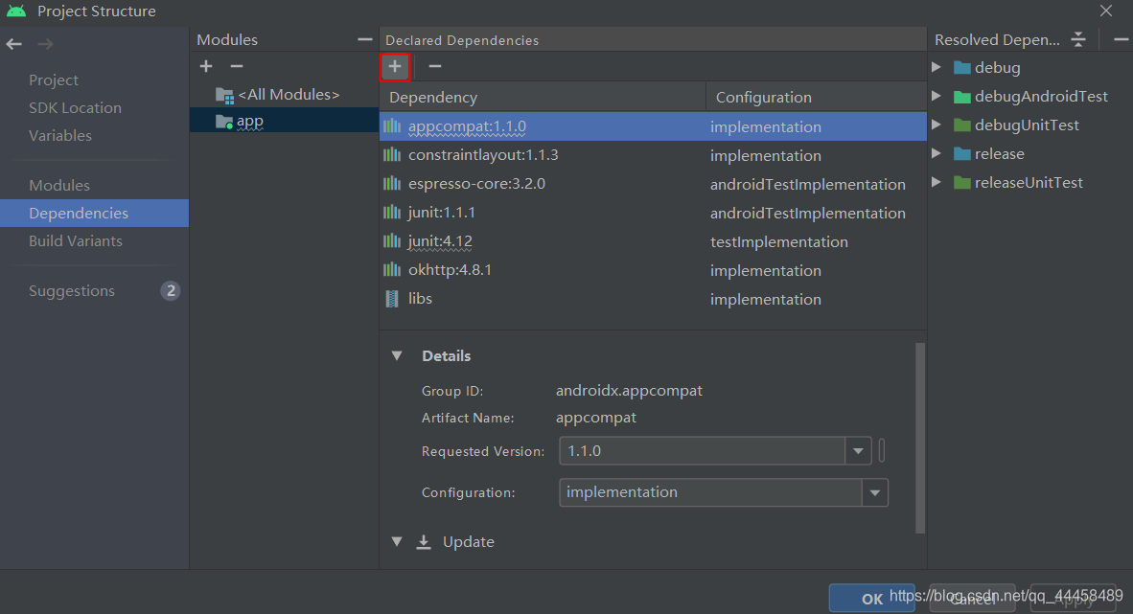
Task: Click the libs jar dependency icon
Action: click(392, 298)
